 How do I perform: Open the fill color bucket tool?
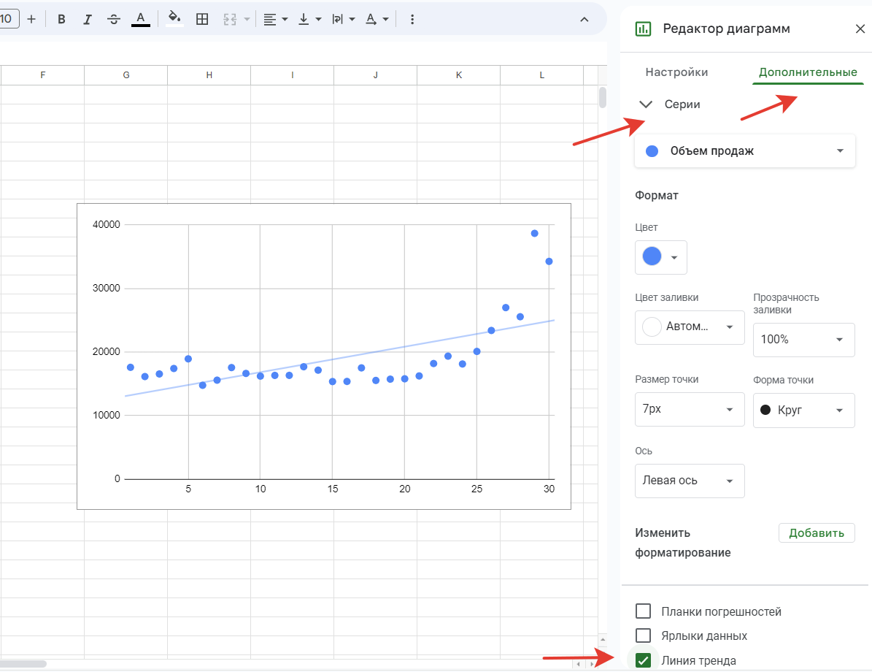[174, 19]
